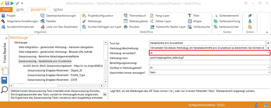This screenshot has height=108, width=271.
Task: Open Werkzeugleiste in the ribbon
Action: [136, 21]
